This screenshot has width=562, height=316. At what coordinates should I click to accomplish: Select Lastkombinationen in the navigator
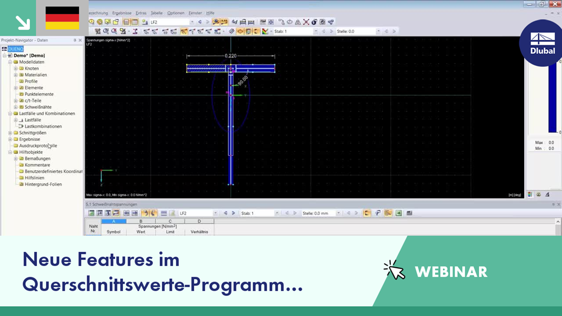tap(43, 127)
